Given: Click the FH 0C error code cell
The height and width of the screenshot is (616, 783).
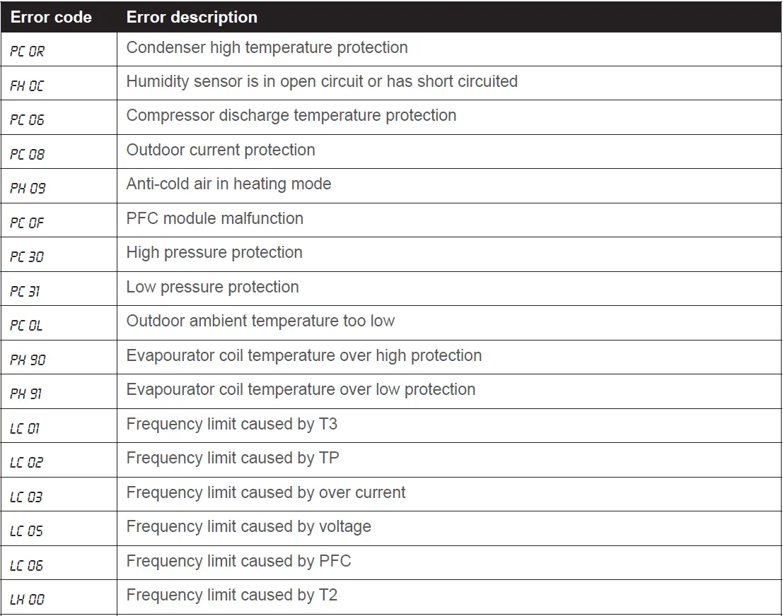Looking at the screenshot, I should click(x=27, y=86).
